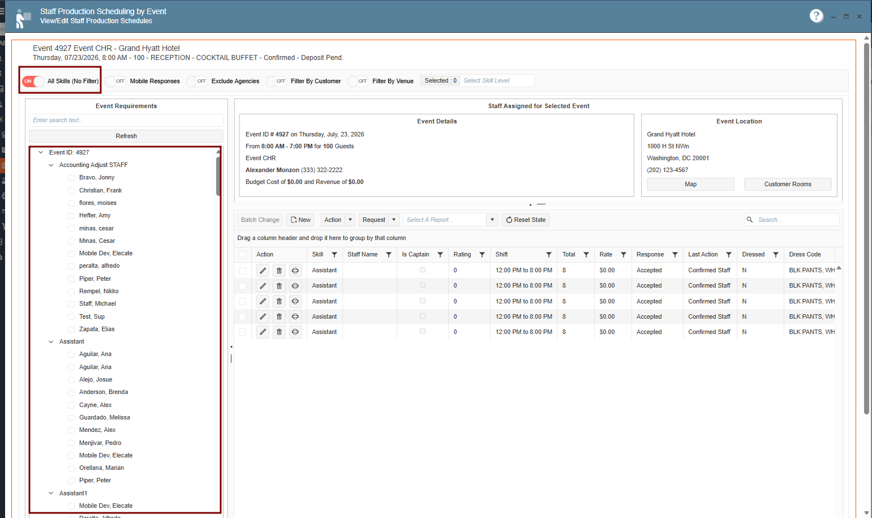Image resolution: width=872 pixels, height=518 pixels.
Task: Click the Customer Rooms button
Action: (x=788, y=184)
